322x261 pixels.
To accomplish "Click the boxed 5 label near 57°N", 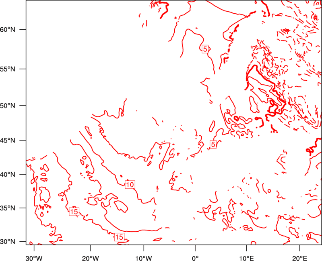I will [205, 49].
